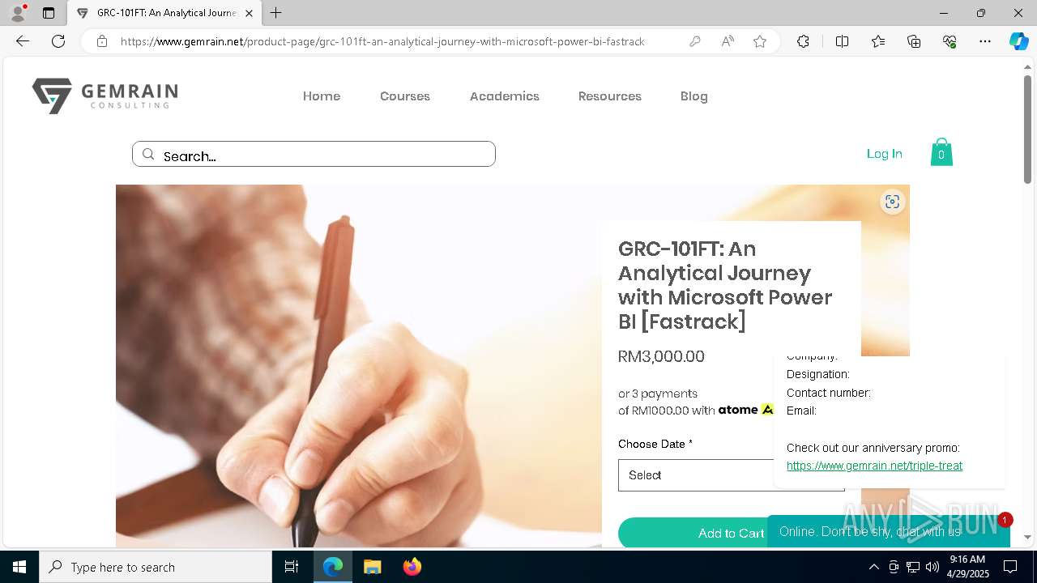
Task: Open Copilot sidebar icon
Action: pos(1018,41)
